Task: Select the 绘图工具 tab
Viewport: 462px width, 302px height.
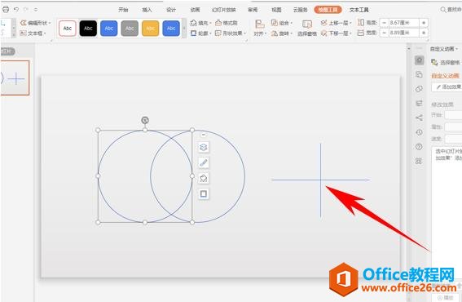Action: (x=328, y=10)
